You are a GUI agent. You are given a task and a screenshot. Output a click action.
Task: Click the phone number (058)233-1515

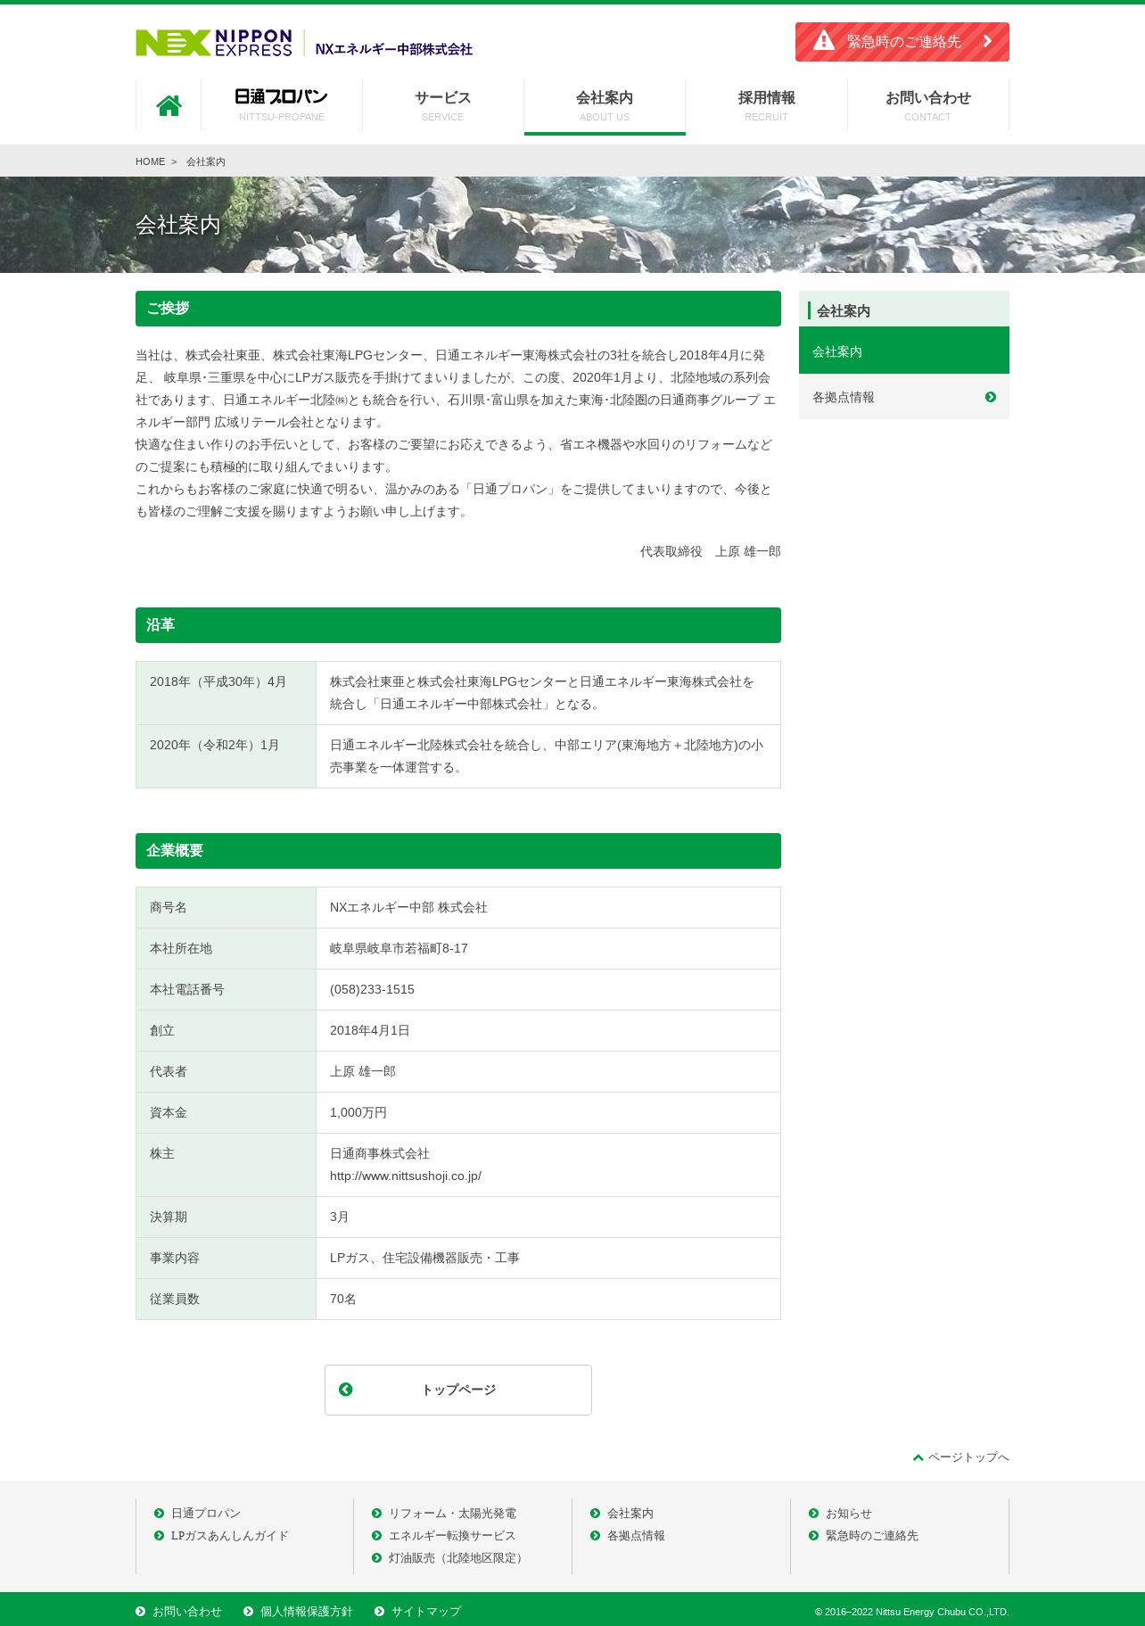click(x=372, y=990)
